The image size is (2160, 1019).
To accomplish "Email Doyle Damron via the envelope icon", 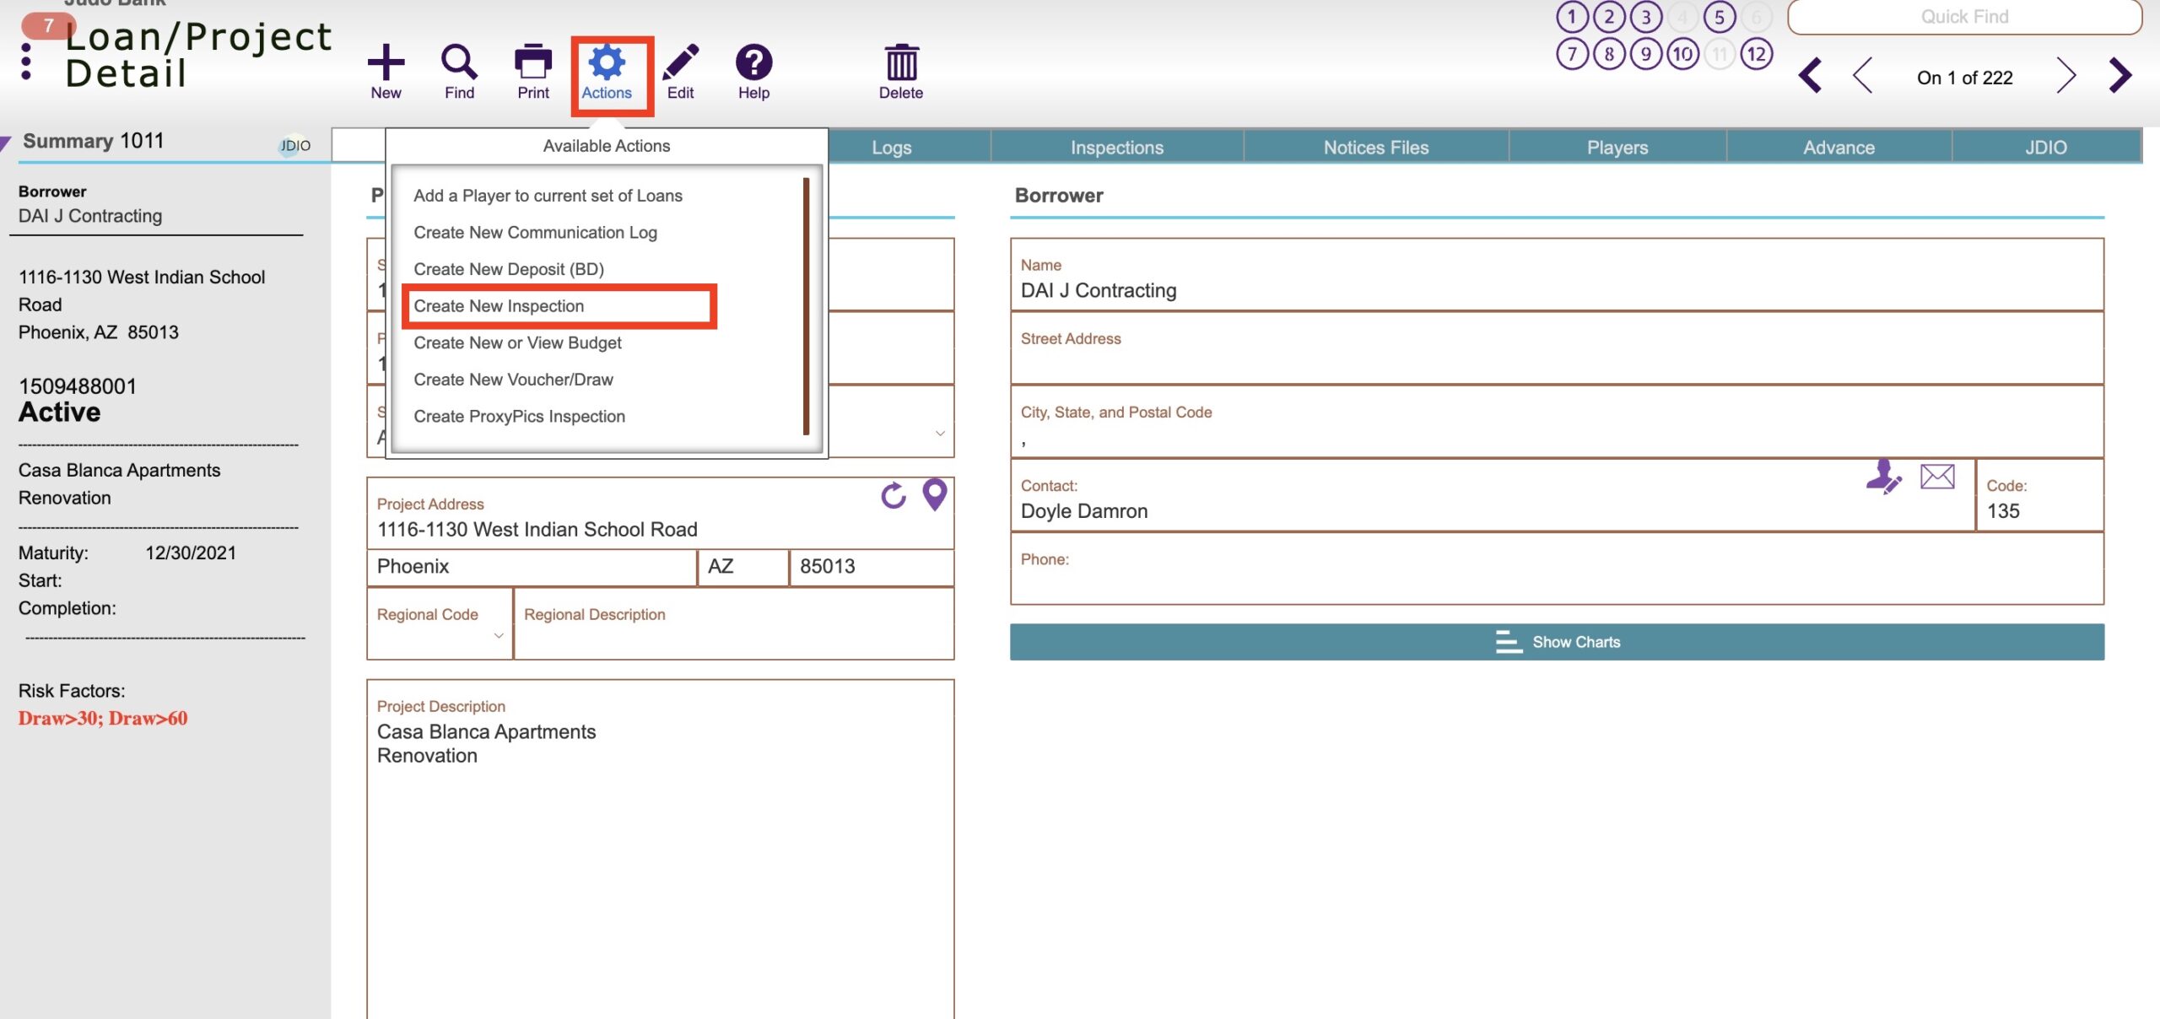I will pos(1936,477).
